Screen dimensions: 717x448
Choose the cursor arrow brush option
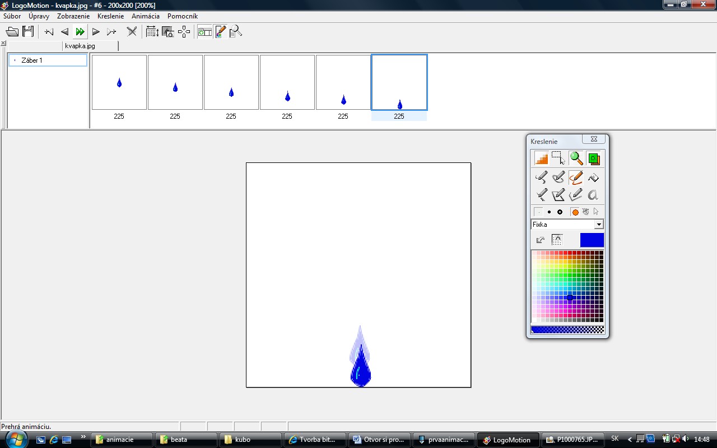pos(596,212)
